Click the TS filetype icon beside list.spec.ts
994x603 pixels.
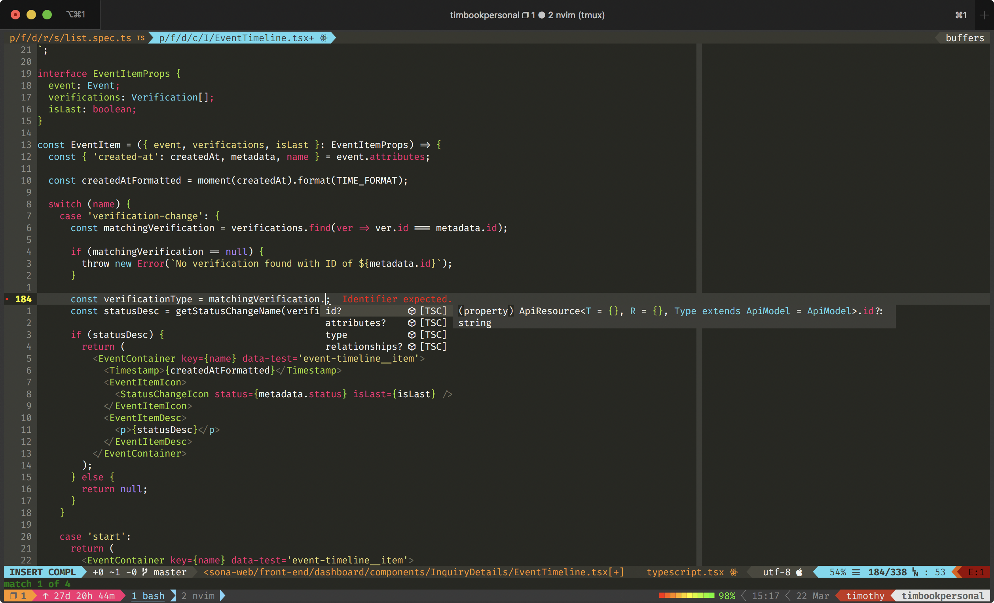(x=140, y=38)
